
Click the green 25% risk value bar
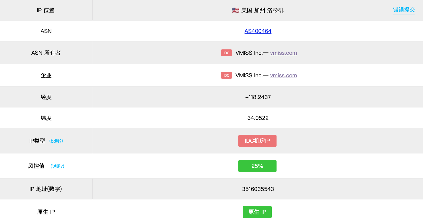point(257,166)
